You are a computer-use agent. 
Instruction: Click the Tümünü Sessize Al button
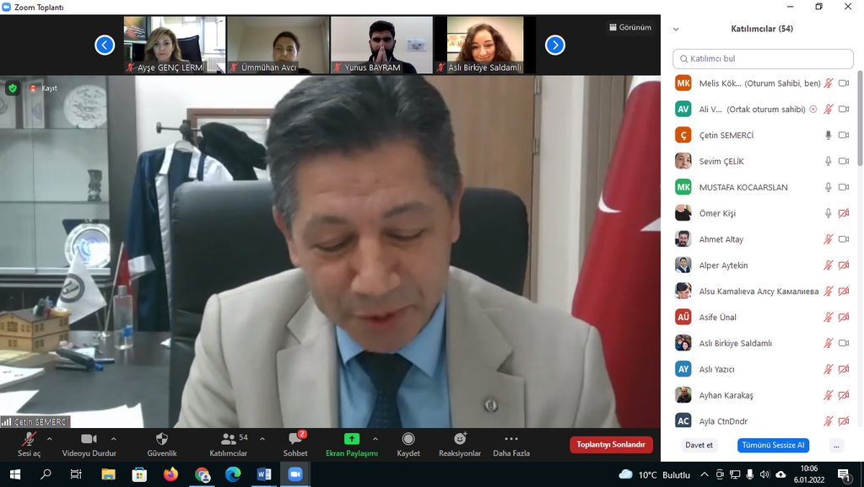coord(772,446)
